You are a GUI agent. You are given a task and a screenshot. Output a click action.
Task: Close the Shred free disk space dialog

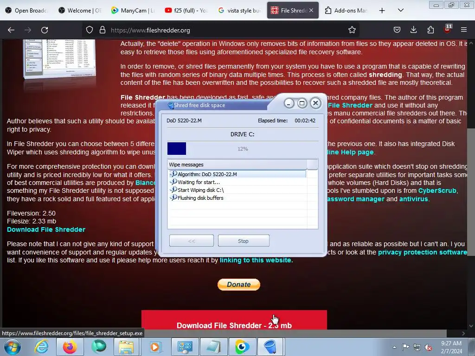tap(315, 103)
